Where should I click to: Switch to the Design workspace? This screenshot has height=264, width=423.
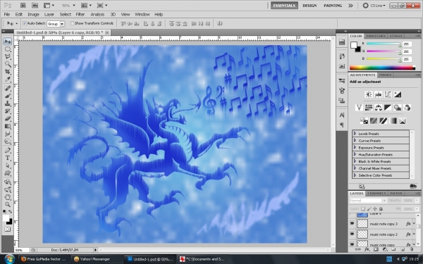(x=309, y=6)
